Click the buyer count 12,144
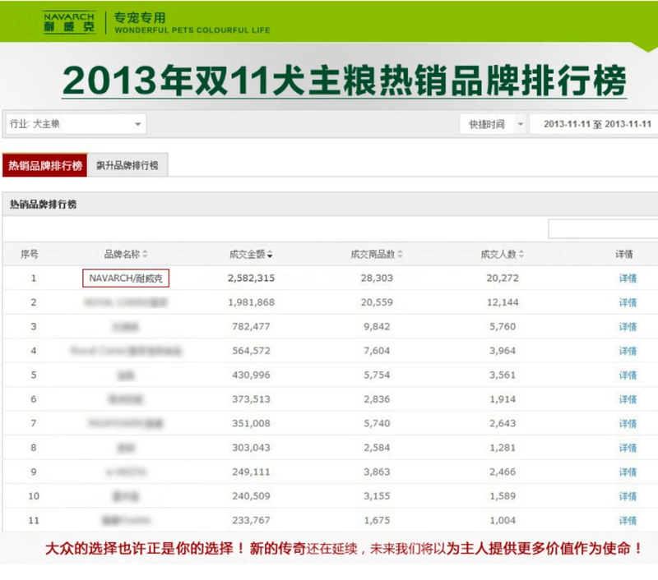658x580 pixels. click(503, 302)
